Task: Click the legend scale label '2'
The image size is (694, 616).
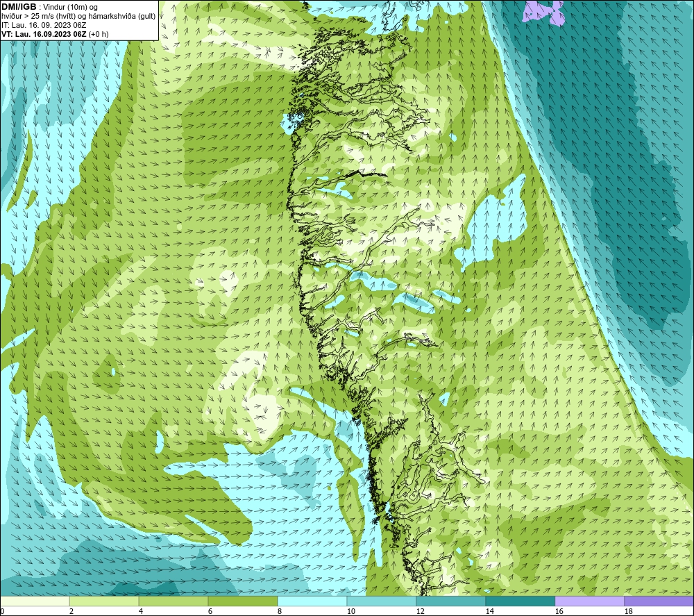Action: pyautogui.click(x=71, y=612)
